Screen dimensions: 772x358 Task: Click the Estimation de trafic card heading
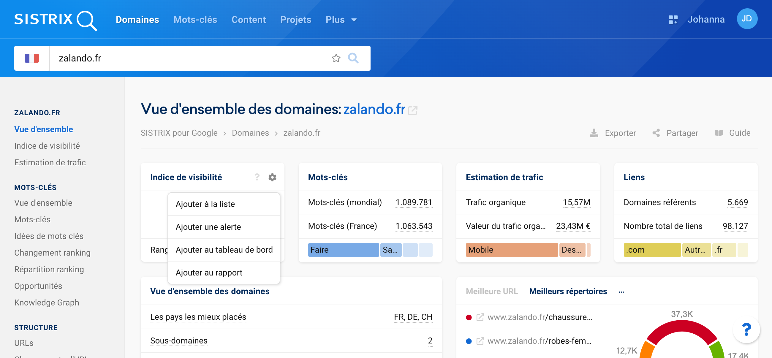(x=504, y=177)
